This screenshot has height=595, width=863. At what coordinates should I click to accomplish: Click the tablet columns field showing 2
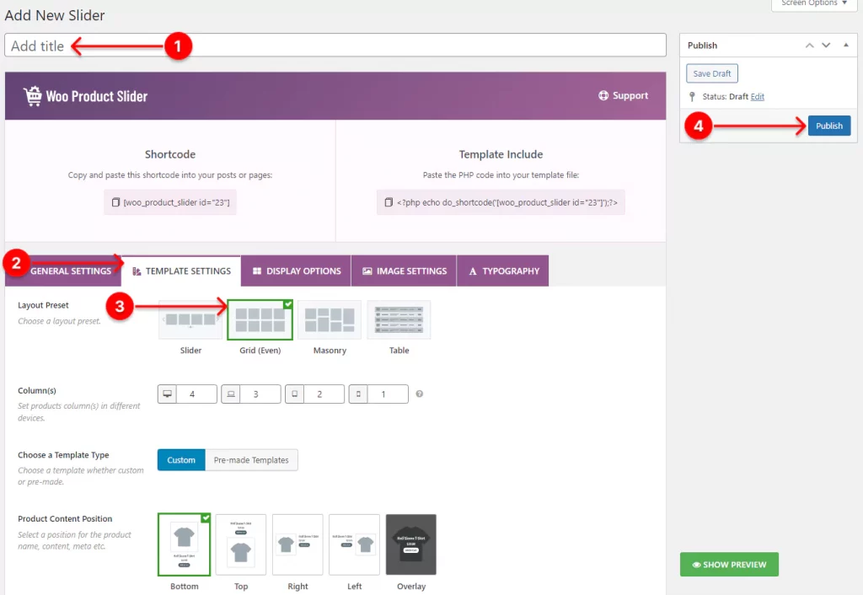(324, 394)
